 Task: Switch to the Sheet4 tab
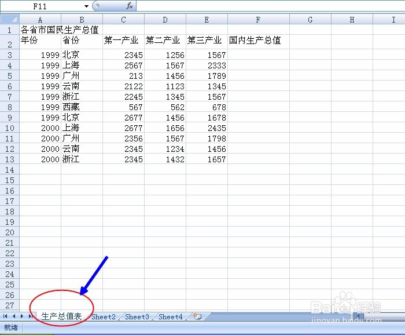(171, 316)
